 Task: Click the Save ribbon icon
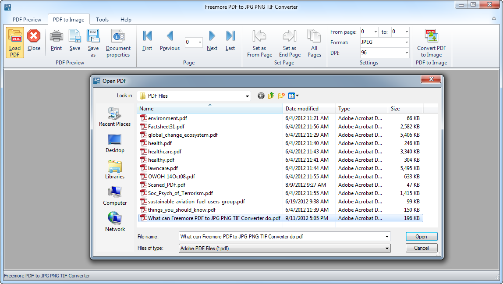[x=75, y=36]
